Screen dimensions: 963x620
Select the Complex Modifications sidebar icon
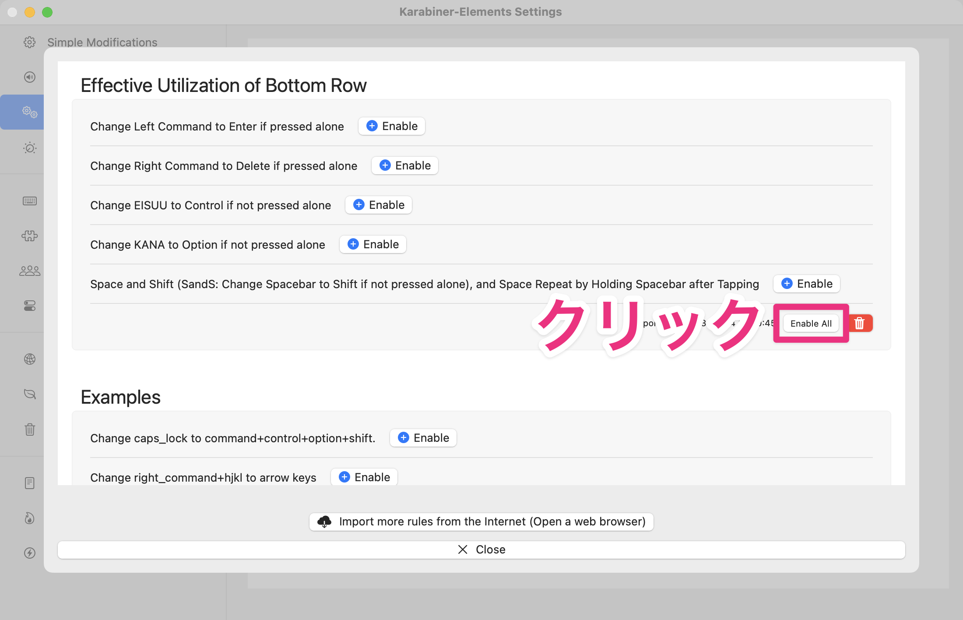29,112
